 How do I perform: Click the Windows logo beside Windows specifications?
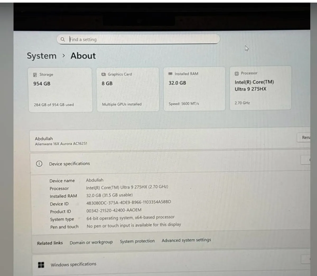click(x=41, y=265)
